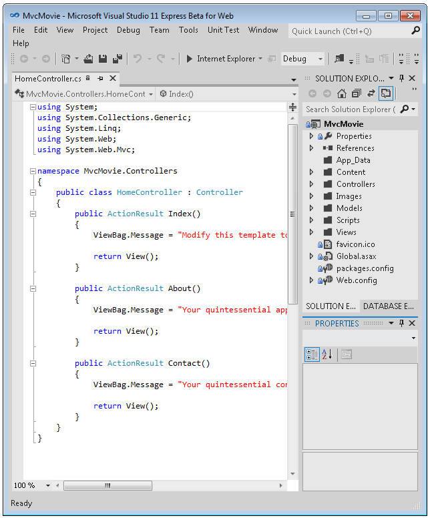Toggle the Show All Files button
430x518 pixels.
coord(386,94)
